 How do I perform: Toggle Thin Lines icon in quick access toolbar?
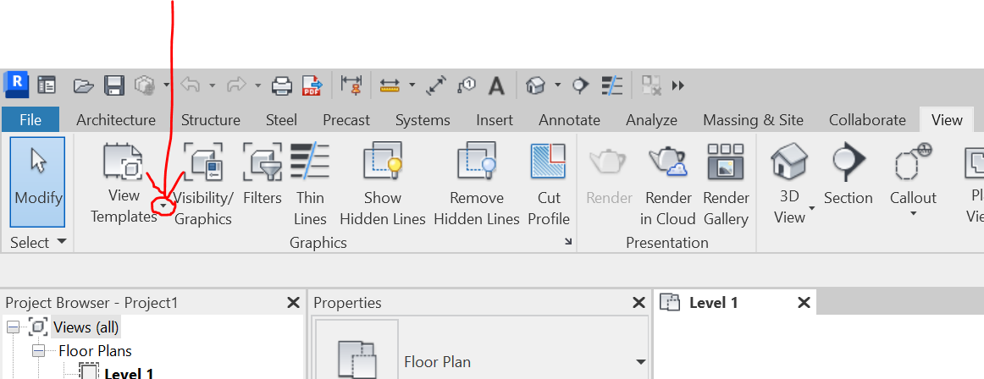tap(612, 85)
